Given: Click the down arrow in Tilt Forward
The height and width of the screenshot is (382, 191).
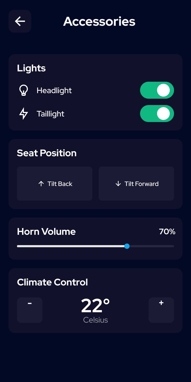Looking at the screenshot, I should click(118, 184).
